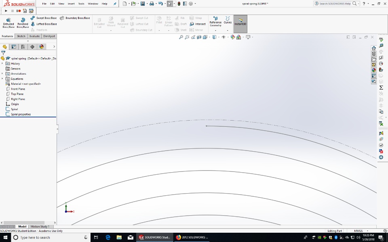The height and width of the screenshot is (242, 388).
Task: Expand more manager tabs chevron
Action: coord(54,47)
